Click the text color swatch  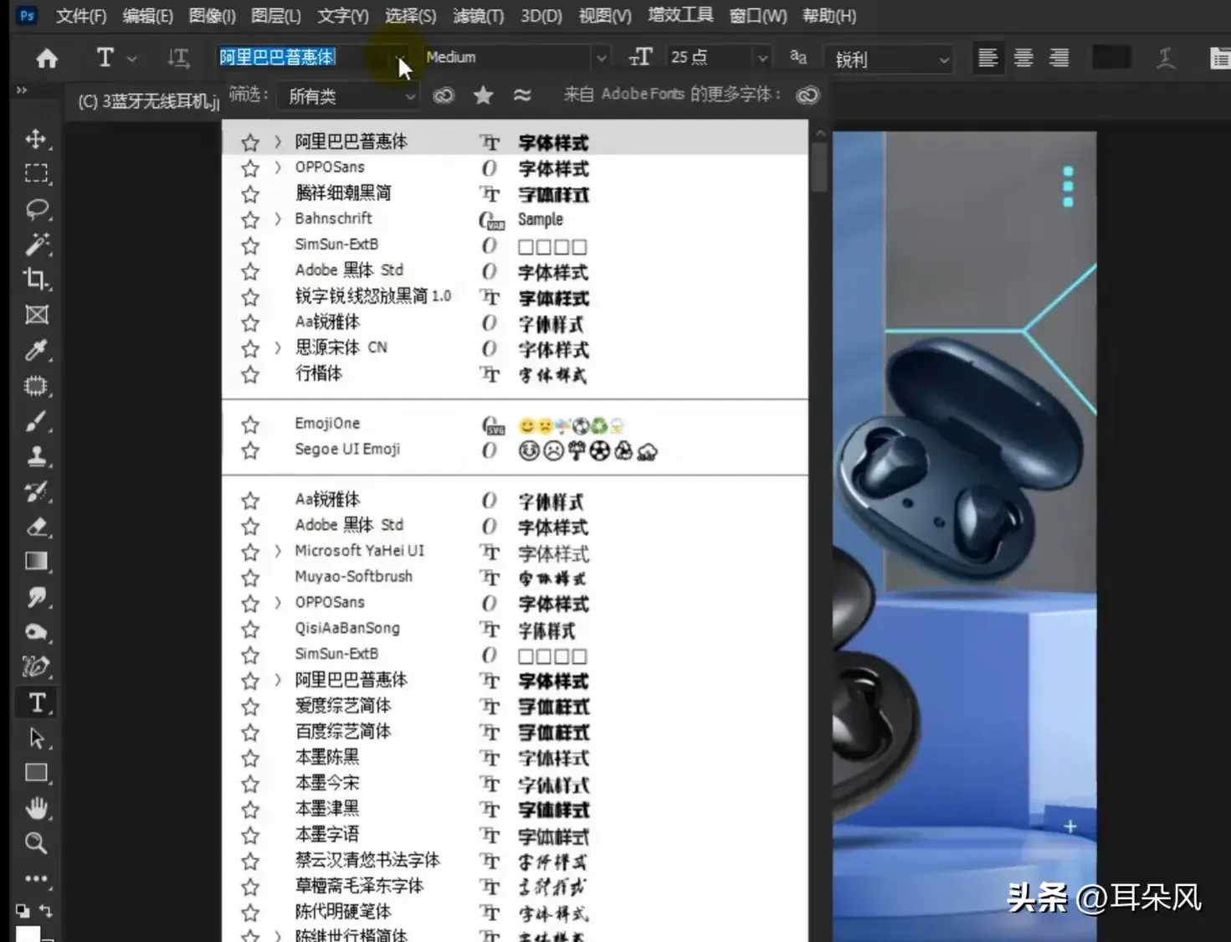1111,58
